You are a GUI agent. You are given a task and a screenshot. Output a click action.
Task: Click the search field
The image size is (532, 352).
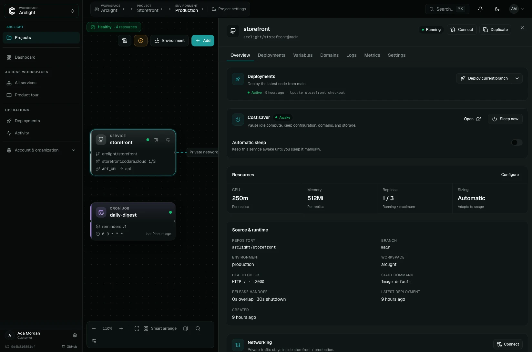pos(447,9)
